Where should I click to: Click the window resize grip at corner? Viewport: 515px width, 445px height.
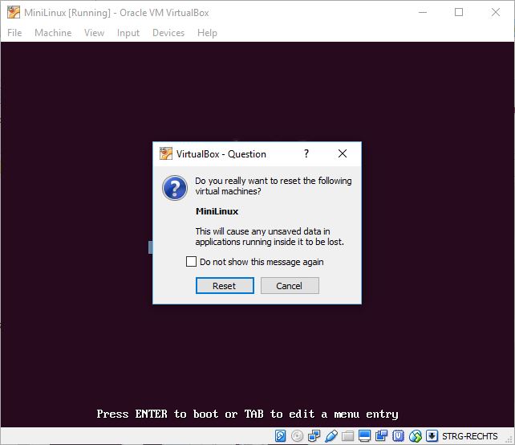click(509, 439)
